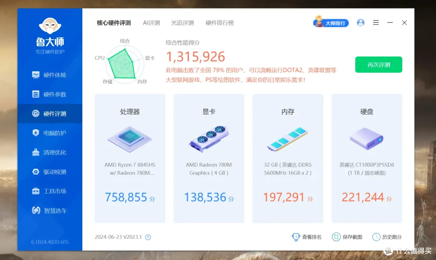Viewport: 436px width, 260px height.
Task: Click the 历史跑分 clock icon
Action: [x=376, y=237]
